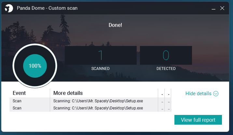Viewport: 233px width, 135px height.
Task: Click the DETECTED label
Action: [x=166, y=69]
